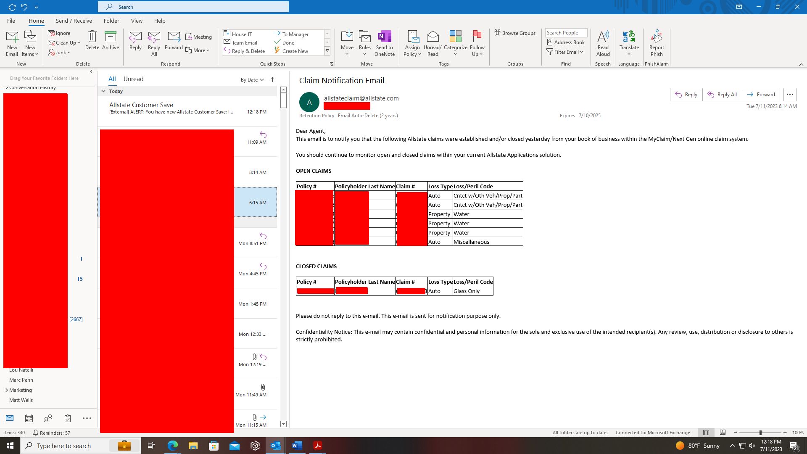
Task: Collapse the Today message group
Action: pos(103,91)
